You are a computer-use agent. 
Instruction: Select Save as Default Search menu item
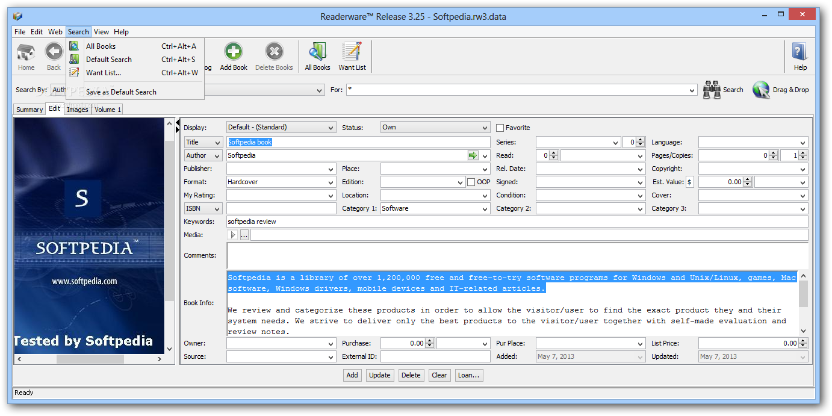(121, 92)
